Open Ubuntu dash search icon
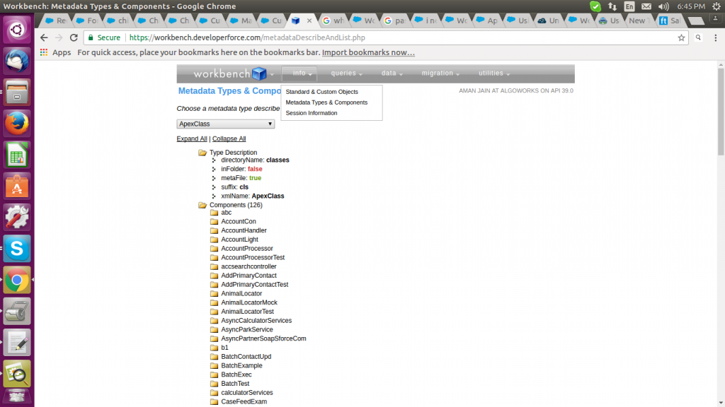725x407 pixels. click(x=17, y=30)
